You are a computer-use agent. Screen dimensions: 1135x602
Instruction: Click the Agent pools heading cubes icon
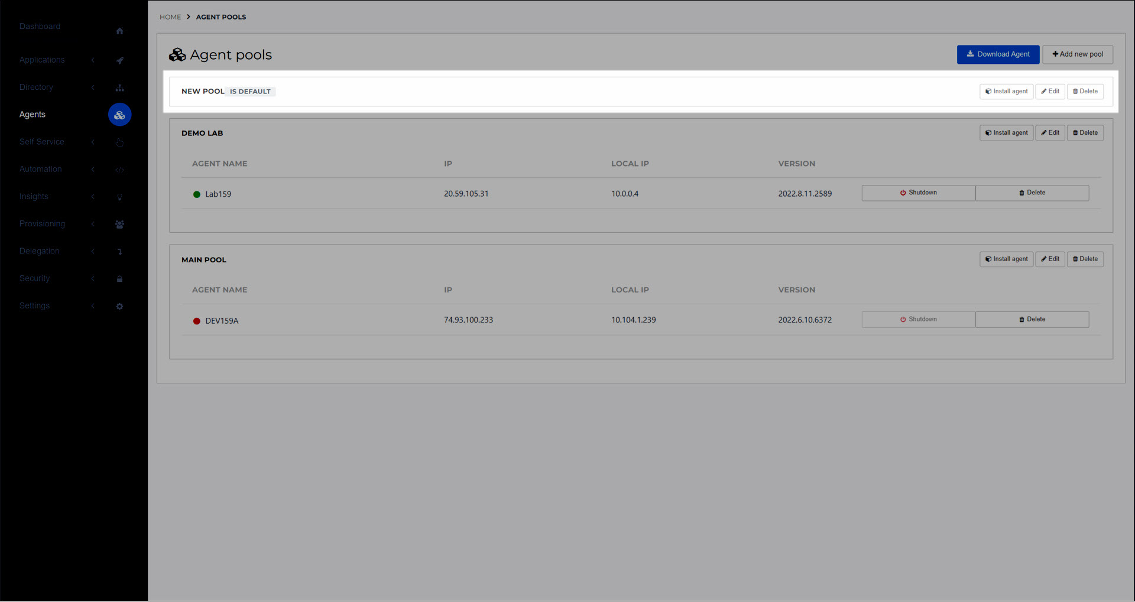click(x=177, y=55)
